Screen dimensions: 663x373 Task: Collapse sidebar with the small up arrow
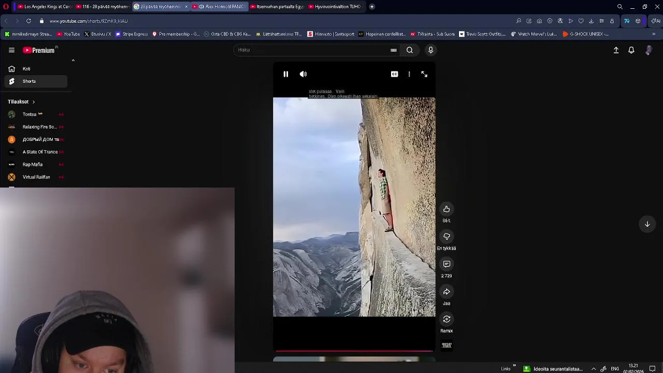(x=73, y=61)
